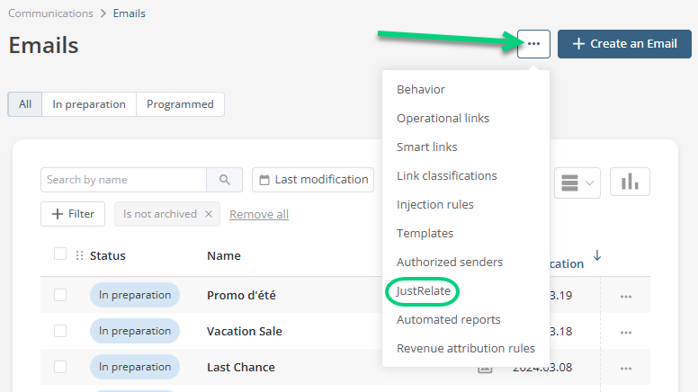The image size is (698, 392).
Task: Open Authorized senders menu item
Action: pyautogui.click(x=450, y=262)
